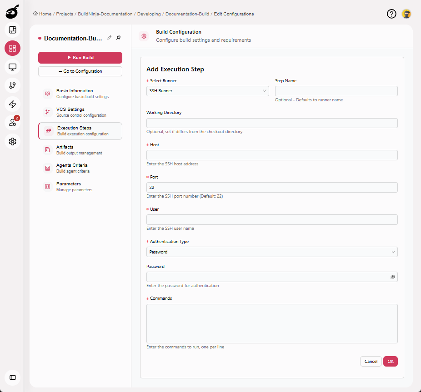Image resolution: width=421 pixels, height=392 pixels.
Task: Open user avatar profile menu
Action: [x=406, y=14]
